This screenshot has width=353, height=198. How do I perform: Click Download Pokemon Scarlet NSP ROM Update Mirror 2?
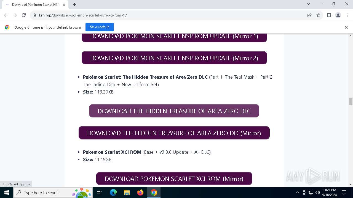174,58
